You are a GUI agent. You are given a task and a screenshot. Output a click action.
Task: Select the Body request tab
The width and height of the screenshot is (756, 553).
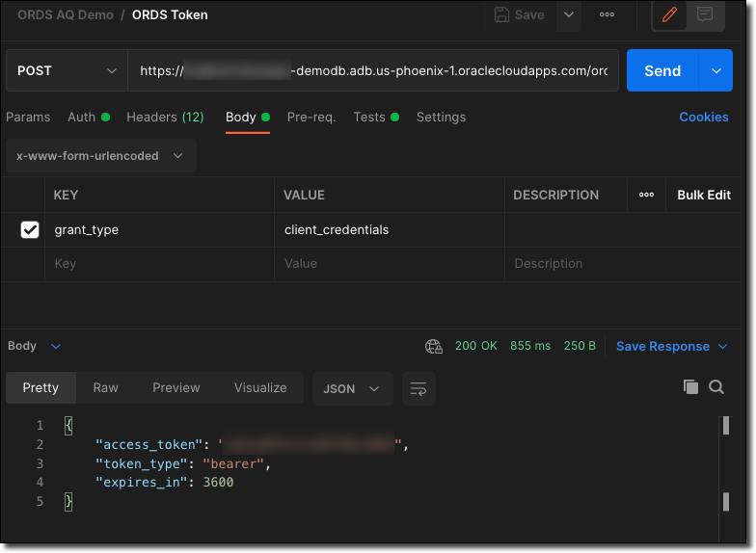tap(247, 118)
